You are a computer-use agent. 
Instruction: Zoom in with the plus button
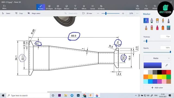[x=123, y=13]
